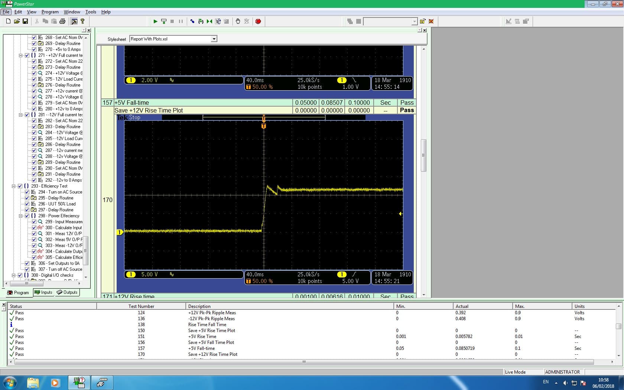Toggle checkbox for 308 - Digital I/O checks

coord(20,275)
